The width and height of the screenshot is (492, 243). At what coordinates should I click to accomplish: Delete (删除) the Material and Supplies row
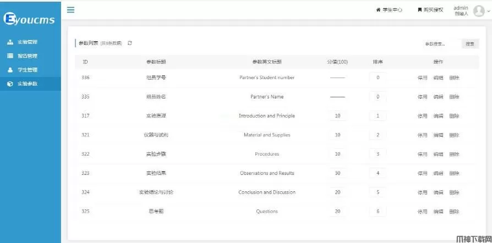point(454,135)
